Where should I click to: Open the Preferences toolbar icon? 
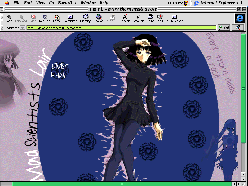coord(174,18)
